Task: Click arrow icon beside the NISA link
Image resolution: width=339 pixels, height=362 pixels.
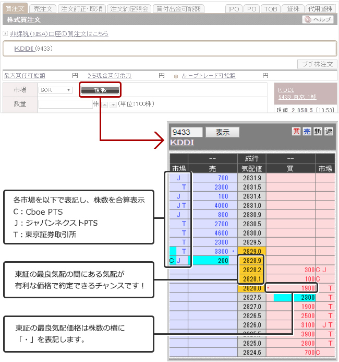Action: click(5, 34)
